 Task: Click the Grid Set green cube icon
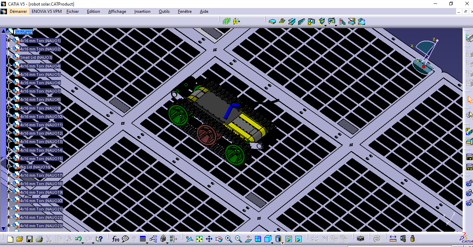coord(226,21)
